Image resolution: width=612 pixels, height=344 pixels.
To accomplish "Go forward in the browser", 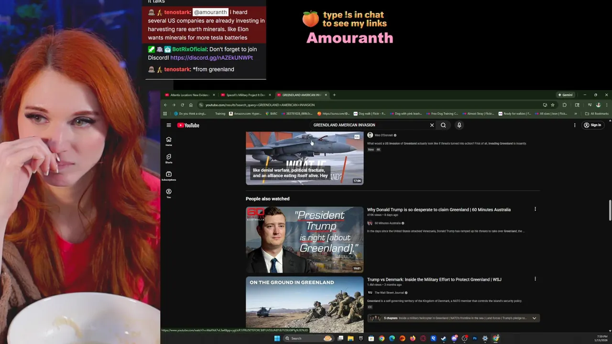I will (x=174, y=105).
